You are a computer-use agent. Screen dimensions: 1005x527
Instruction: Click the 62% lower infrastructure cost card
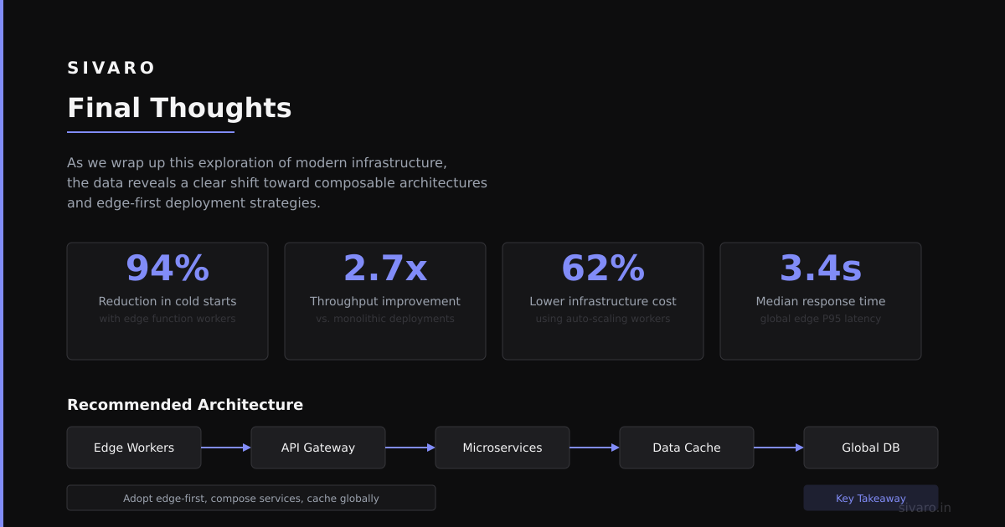603,301
